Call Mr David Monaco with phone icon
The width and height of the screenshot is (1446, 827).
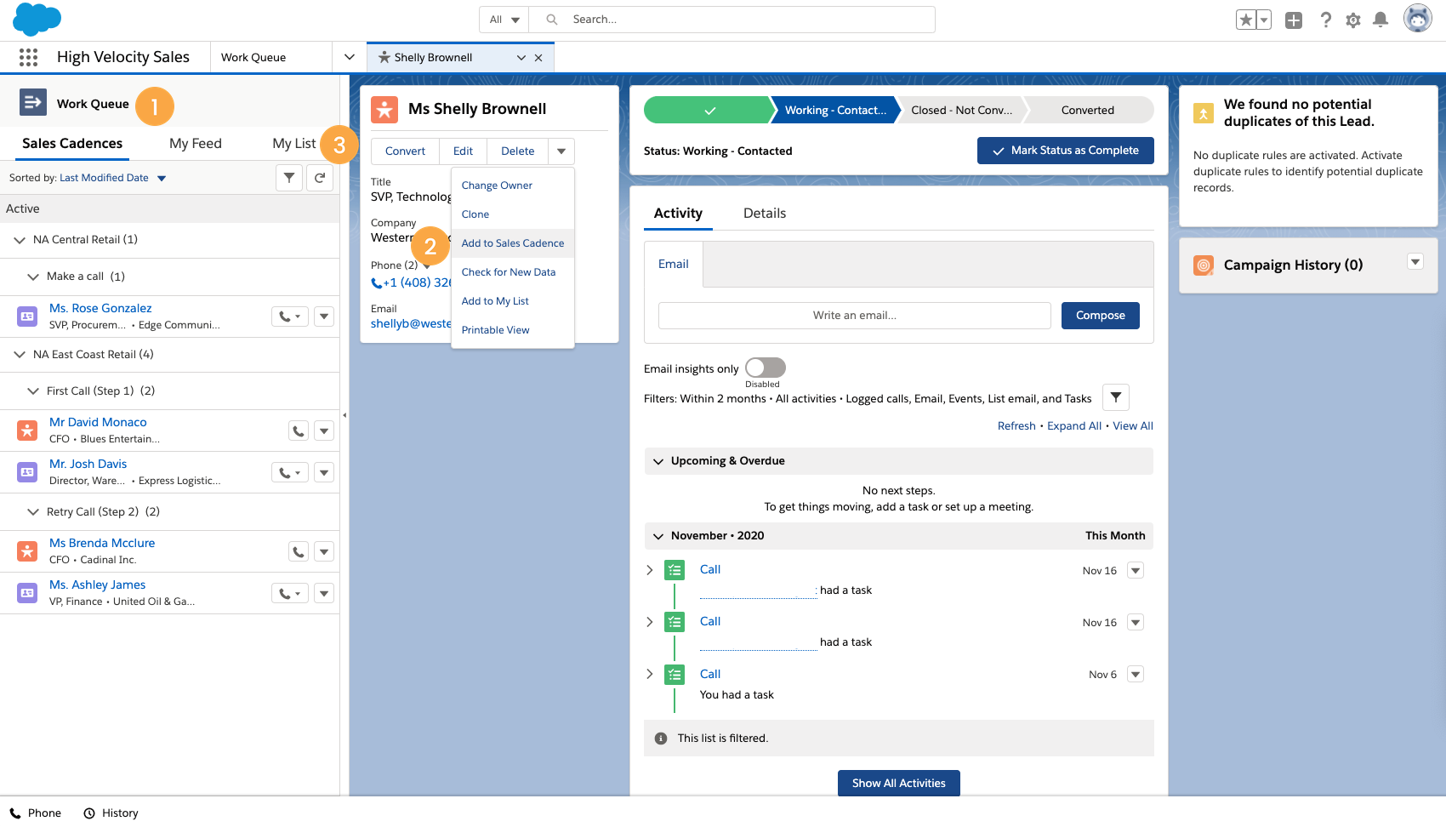click(299, 431)
